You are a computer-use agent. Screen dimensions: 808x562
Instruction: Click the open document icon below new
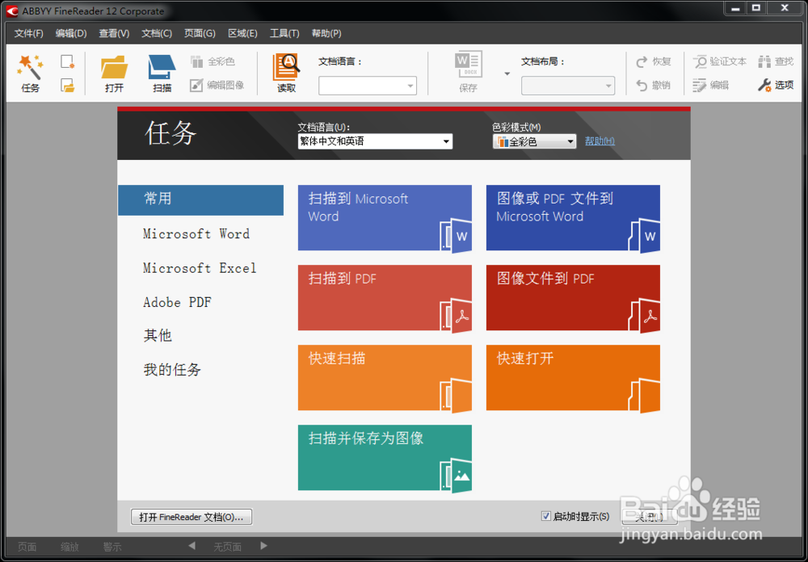(68, 85)
